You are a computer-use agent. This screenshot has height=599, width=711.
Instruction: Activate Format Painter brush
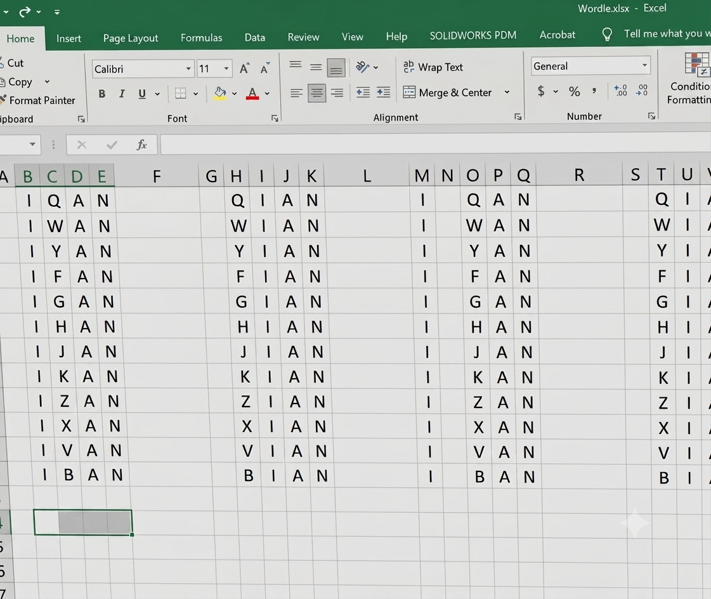pos(41,100)
